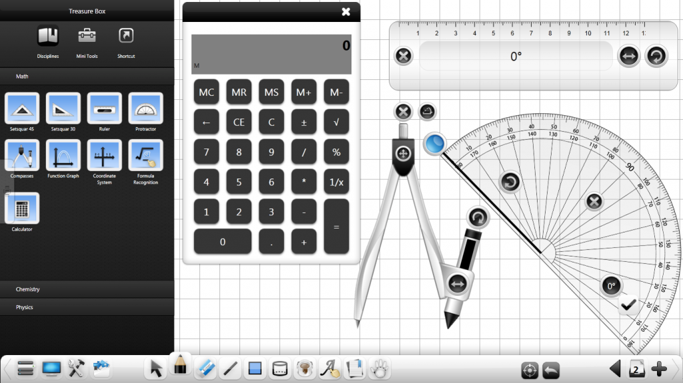The height and width of the screenshot is (383, 683).
Task: Click the ruler rotate handle
Action: click(656, 56)
